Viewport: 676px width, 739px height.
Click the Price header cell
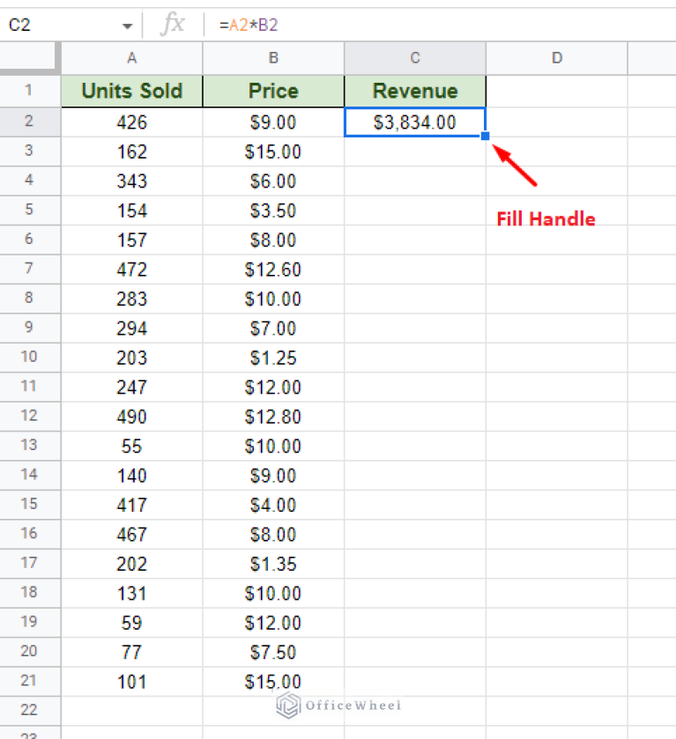(273, 91)
